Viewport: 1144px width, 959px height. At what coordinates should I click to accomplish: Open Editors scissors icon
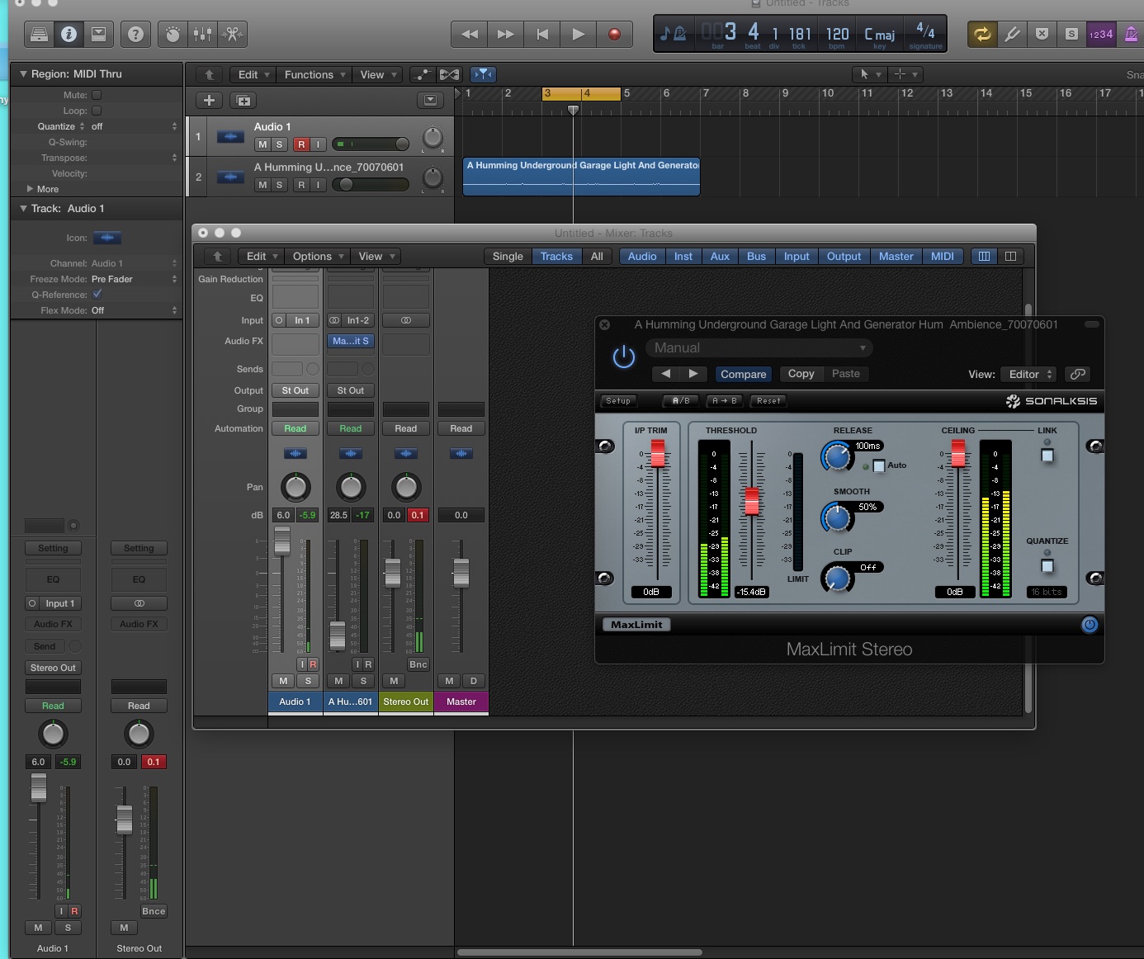click(x=232, y=34)
